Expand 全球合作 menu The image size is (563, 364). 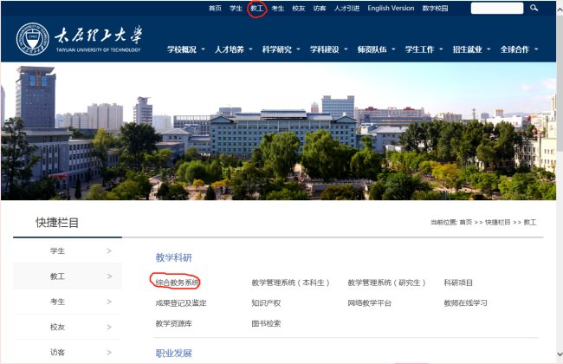coord(519,49)
